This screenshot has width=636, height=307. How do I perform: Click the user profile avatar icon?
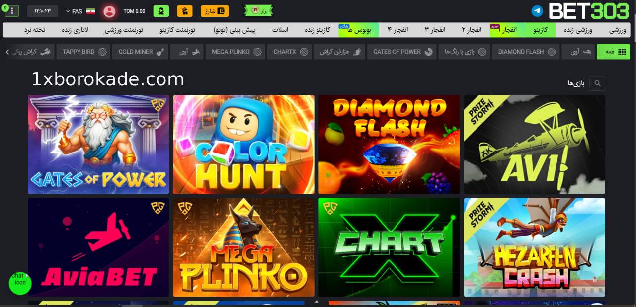(109, 11)
